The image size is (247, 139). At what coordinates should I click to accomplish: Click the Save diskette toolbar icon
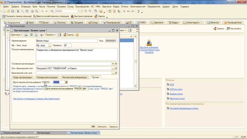tap(13, 11)
